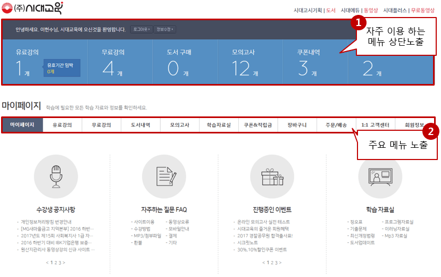
Task: Select the 무료강의 count tile
Action: point(120,62)
